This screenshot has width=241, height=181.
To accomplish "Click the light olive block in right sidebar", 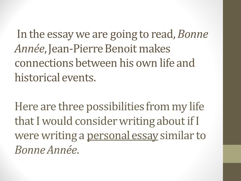I will (x=232, y=154).
